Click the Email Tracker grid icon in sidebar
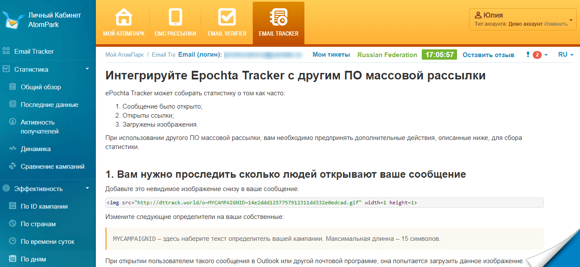The image size is (580, 267). click(x=6, y=52)
